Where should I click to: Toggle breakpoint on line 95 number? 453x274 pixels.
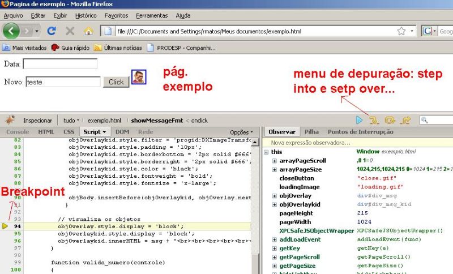[x=18, y=234]
